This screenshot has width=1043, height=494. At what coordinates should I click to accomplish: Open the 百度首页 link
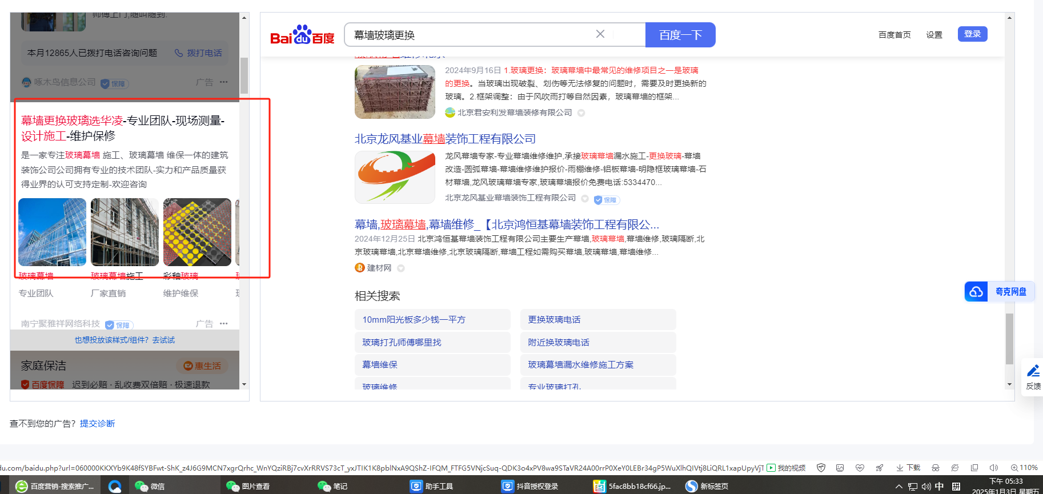(x=894, y=35)
